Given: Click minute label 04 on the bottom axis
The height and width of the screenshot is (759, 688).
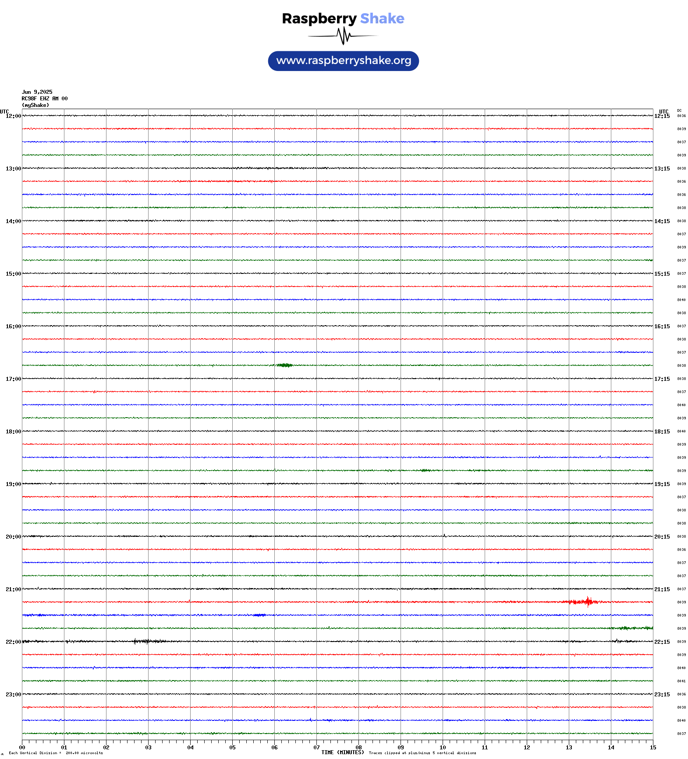Looking at the screenshot, I should coord(190,748).
